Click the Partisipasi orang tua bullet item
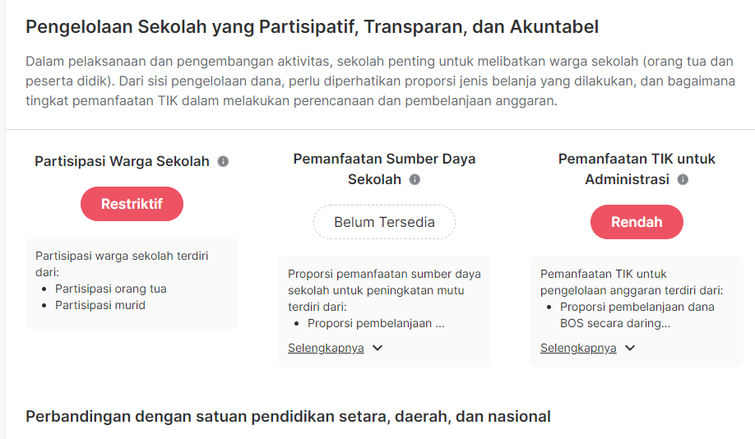 [110, 289]
